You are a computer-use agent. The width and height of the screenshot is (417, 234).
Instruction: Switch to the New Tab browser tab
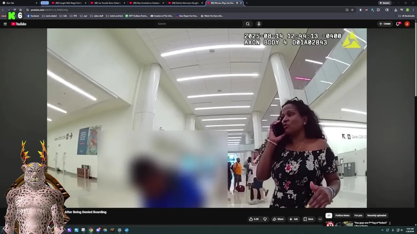click(20, 3)
